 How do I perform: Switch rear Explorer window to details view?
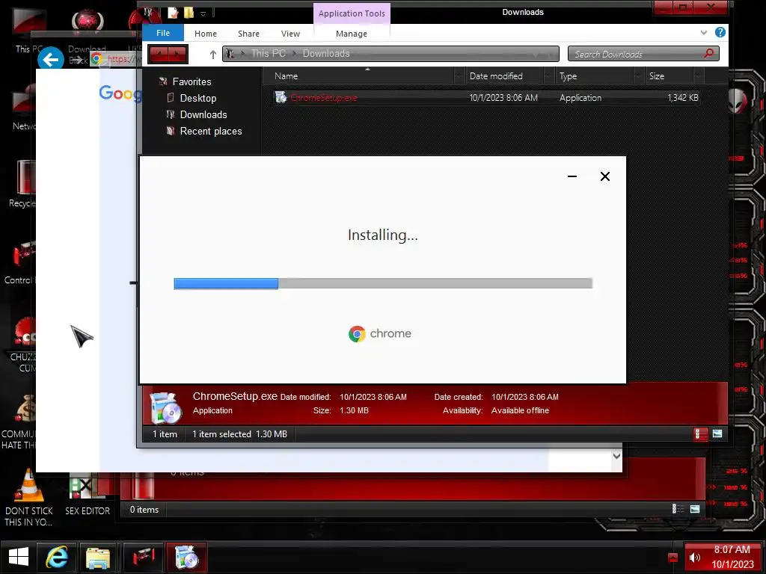click(678, 509)
